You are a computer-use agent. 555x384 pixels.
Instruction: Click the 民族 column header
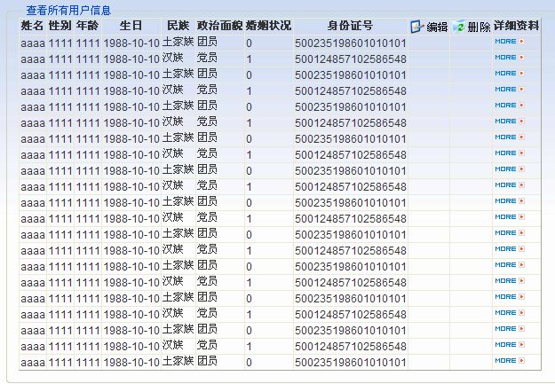[178, 26]
